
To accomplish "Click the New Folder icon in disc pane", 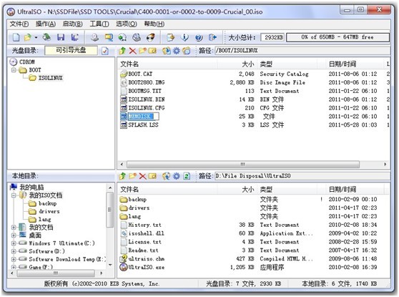I will point(142,51).
